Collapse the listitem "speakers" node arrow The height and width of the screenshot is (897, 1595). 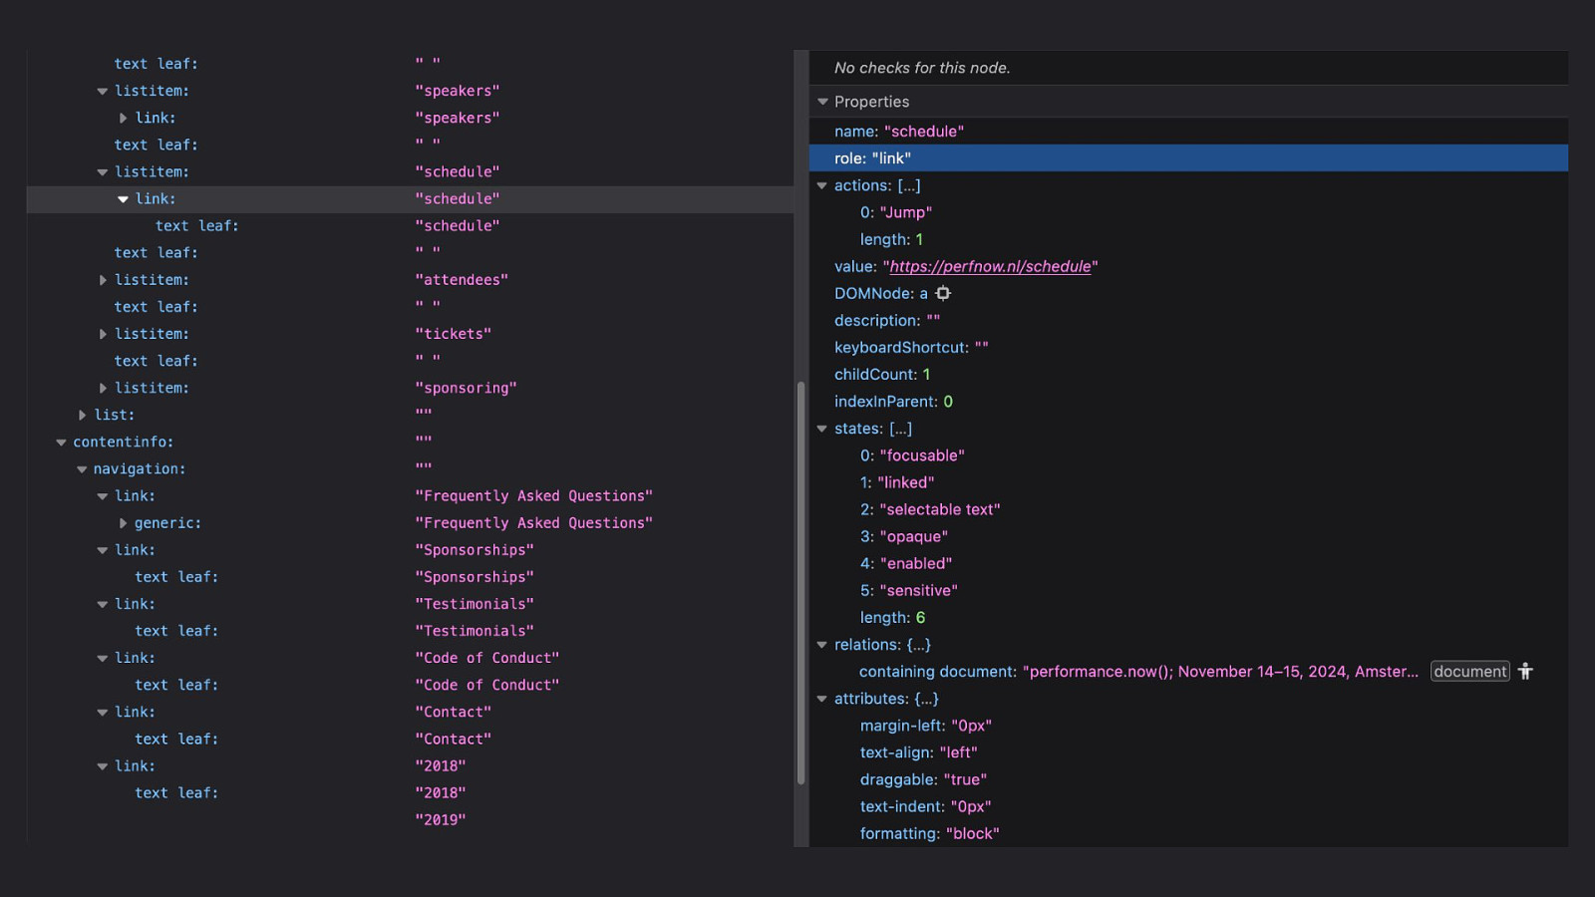(102, 91)
